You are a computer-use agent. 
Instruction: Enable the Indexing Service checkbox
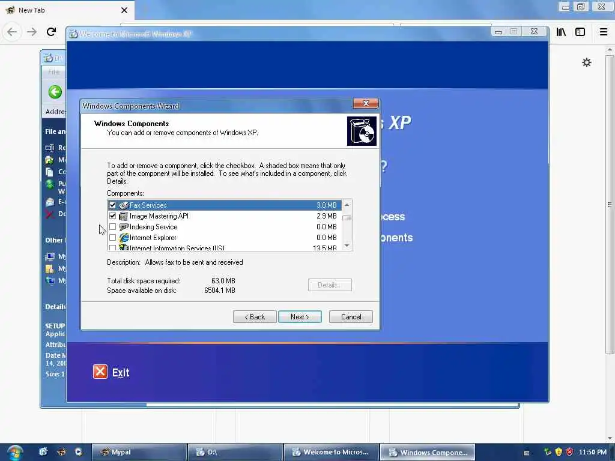click(112, 226)
